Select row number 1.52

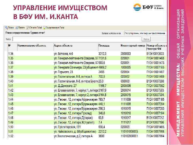11,136
